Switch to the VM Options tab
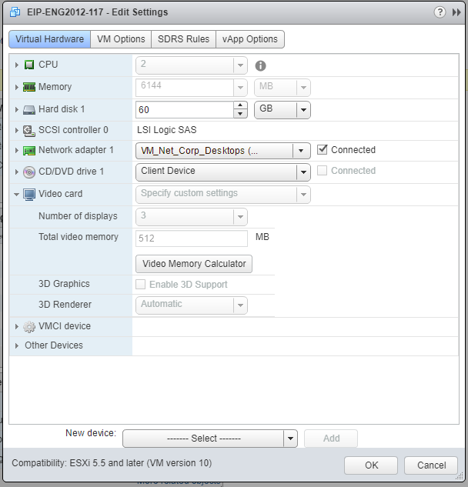 (121, 39)
